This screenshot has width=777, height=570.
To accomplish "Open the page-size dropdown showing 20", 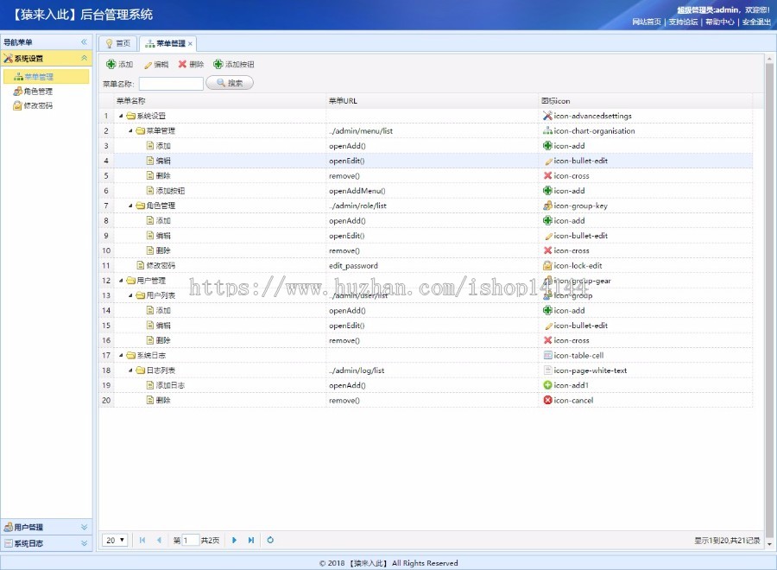I will pyautogui.click(x=115, y=540).
